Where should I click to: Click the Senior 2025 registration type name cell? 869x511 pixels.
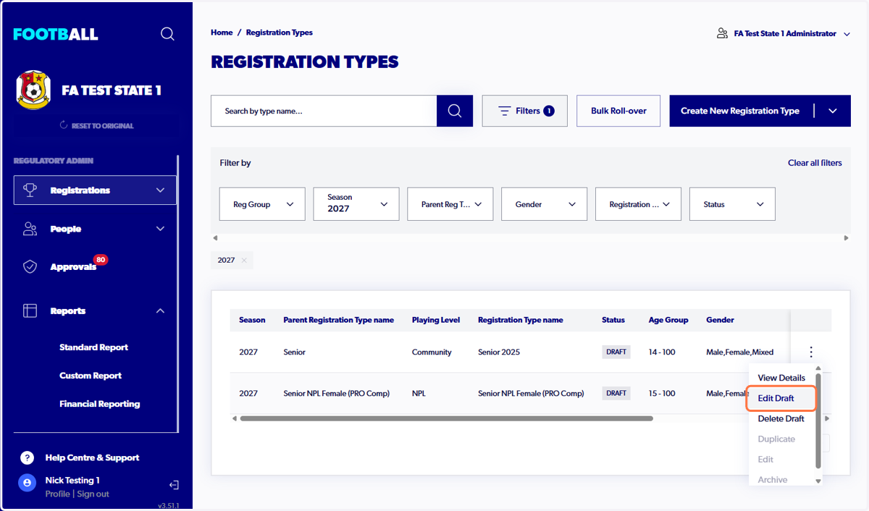pyautogui.click(x=499, y=352)
